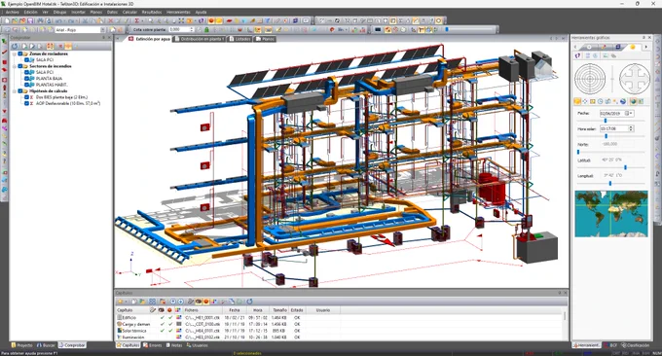Collapse the Hipótesis de cálculo tree node

(14, 91)
